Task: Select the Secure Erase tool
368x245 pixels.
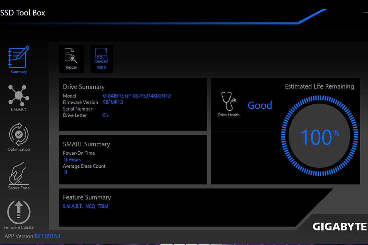Action: (x=19, y=176)
